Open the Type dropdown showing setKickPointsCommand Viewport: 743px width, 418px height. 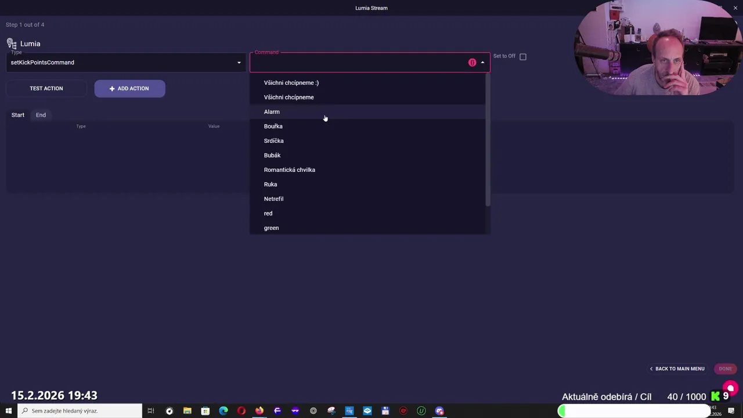[x=126, y=62]
